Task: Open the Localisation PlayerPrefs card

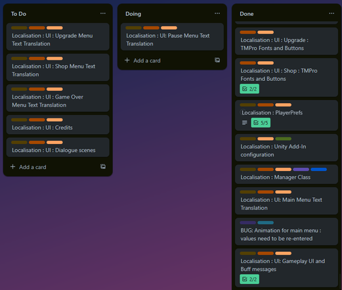Action: [x=286, y=116]
